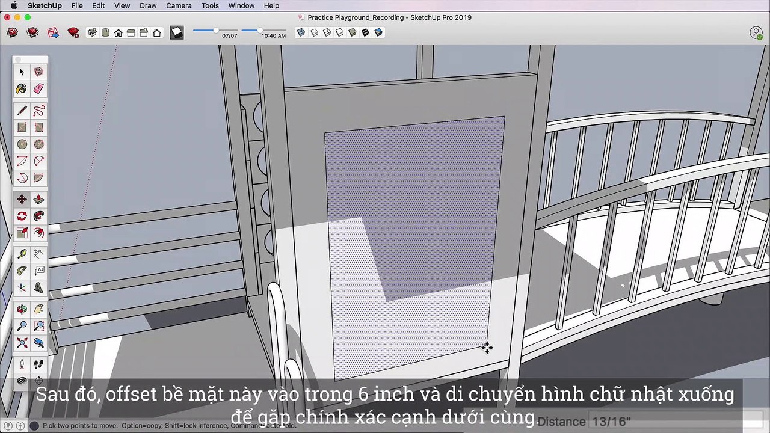Viewport: 770px width, 433px height.
Task: Switch to Iso view
Action: pyautogui.click(x=92, y=32)
